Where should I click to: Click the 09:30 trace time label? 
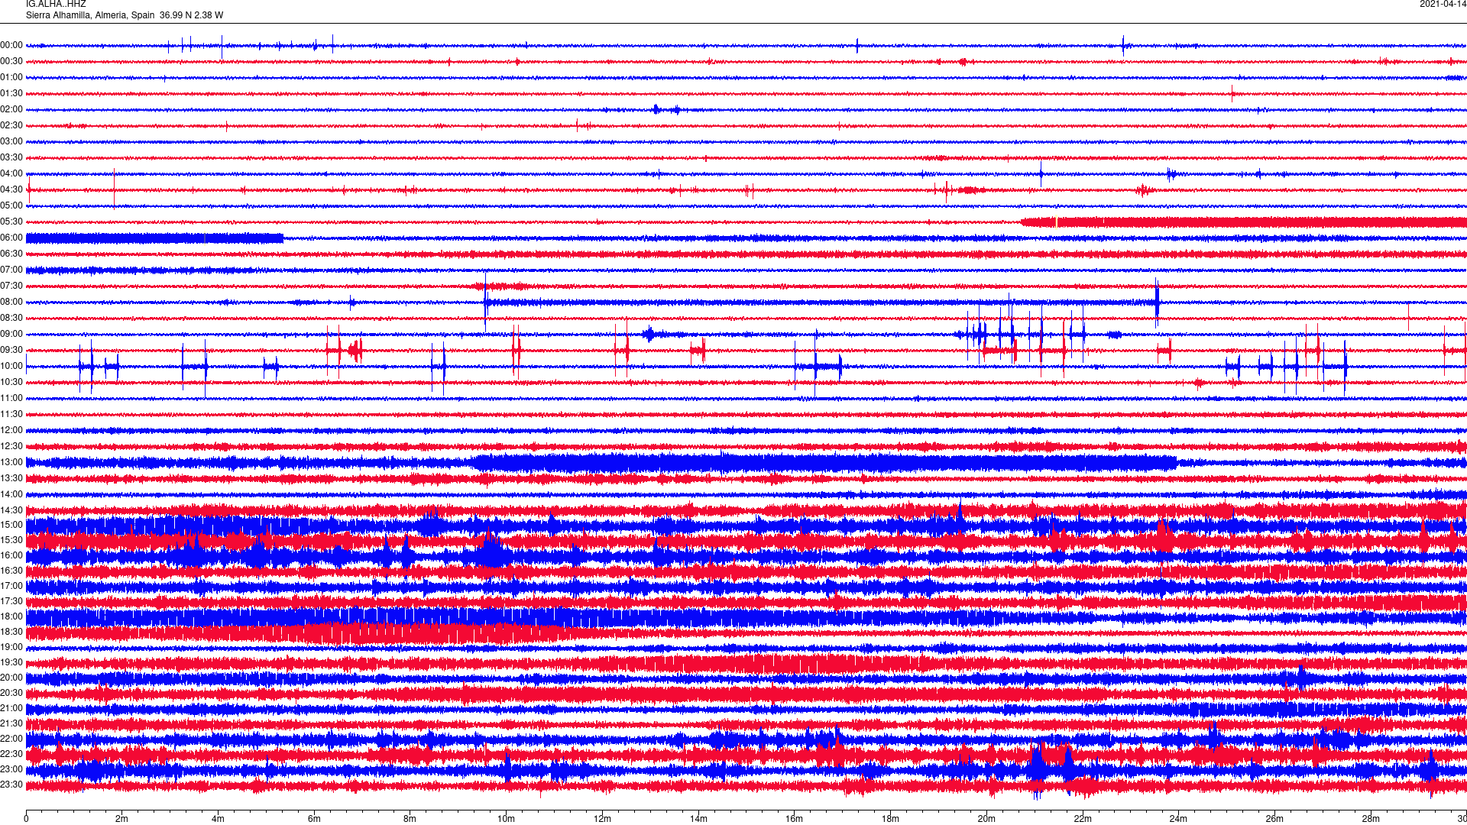tap(11, 350)
